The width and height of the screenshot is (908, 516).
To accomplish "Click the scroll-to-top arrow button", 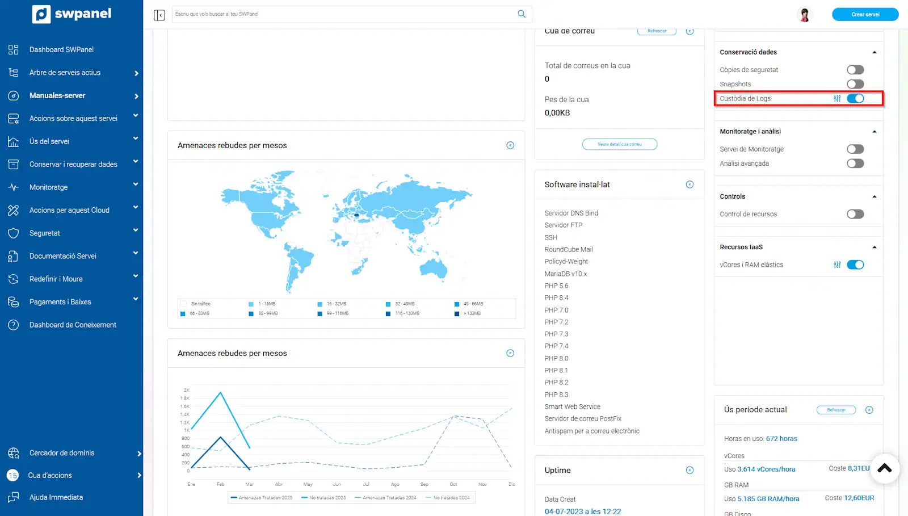I will [x=884, y=468].
